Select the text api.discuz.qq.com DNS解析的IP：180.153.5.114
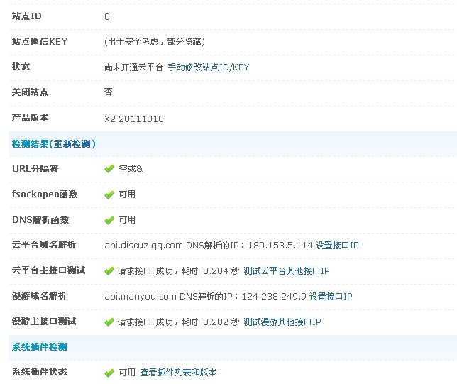457x384 pixels. tap(209, 245)
